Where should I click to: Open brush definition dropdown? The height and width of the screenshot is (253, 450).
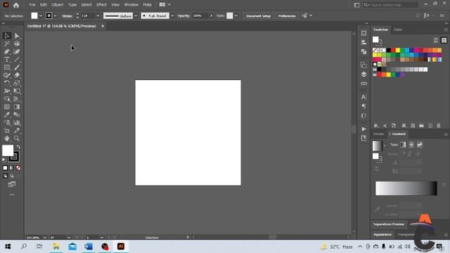pos(172,15)
